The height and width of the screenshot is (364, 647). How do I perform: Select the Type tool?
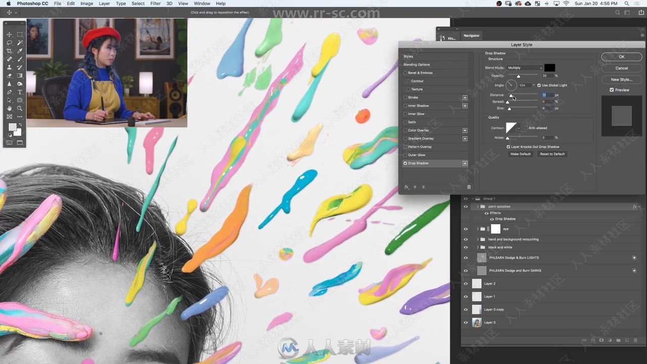[x=20, y=92]
